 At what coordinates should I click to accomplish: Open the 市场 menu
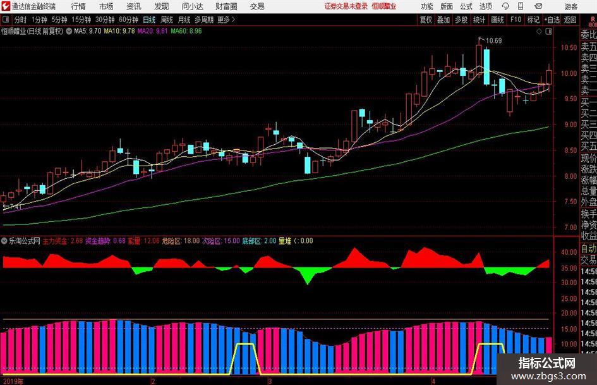tap(106, 6)
